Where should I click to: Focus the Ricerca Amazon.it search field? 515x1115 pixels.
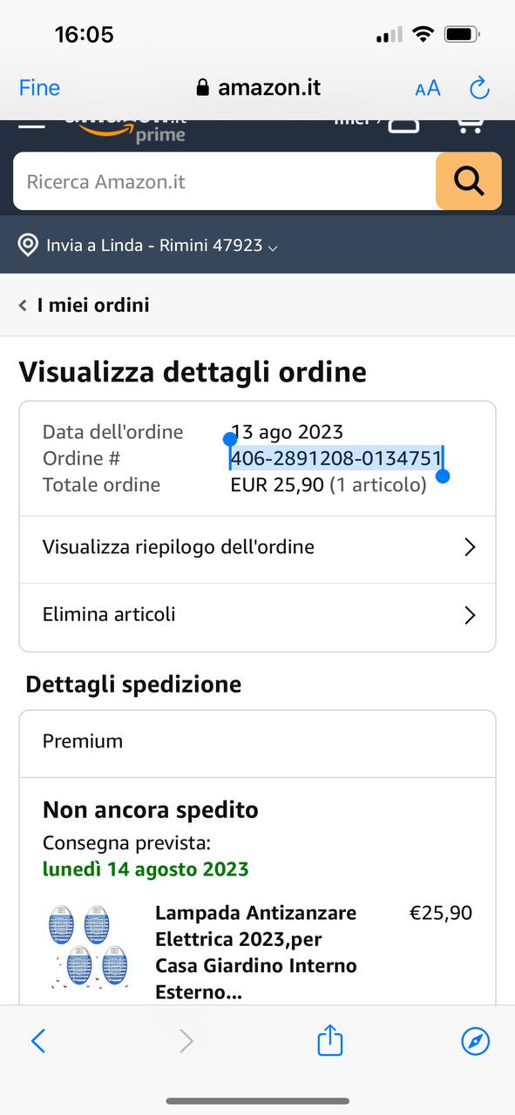(x=224, y=181)
